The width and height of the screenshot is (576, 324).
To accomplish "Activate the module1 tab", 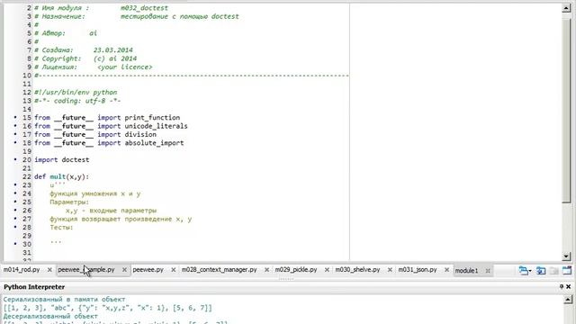I will coord(466,270).
